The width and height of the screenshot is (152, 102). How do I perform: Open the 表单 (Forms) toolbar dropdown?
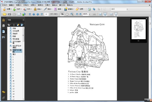tap(58, 9)
